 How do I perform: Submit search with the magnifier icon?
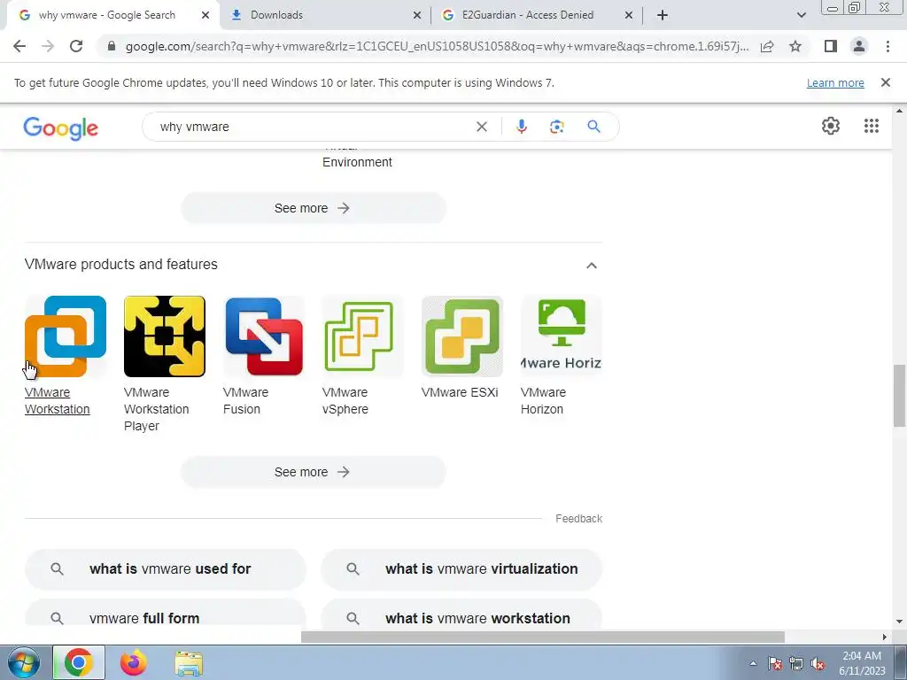pyautogui.click(x=593, y=127)
